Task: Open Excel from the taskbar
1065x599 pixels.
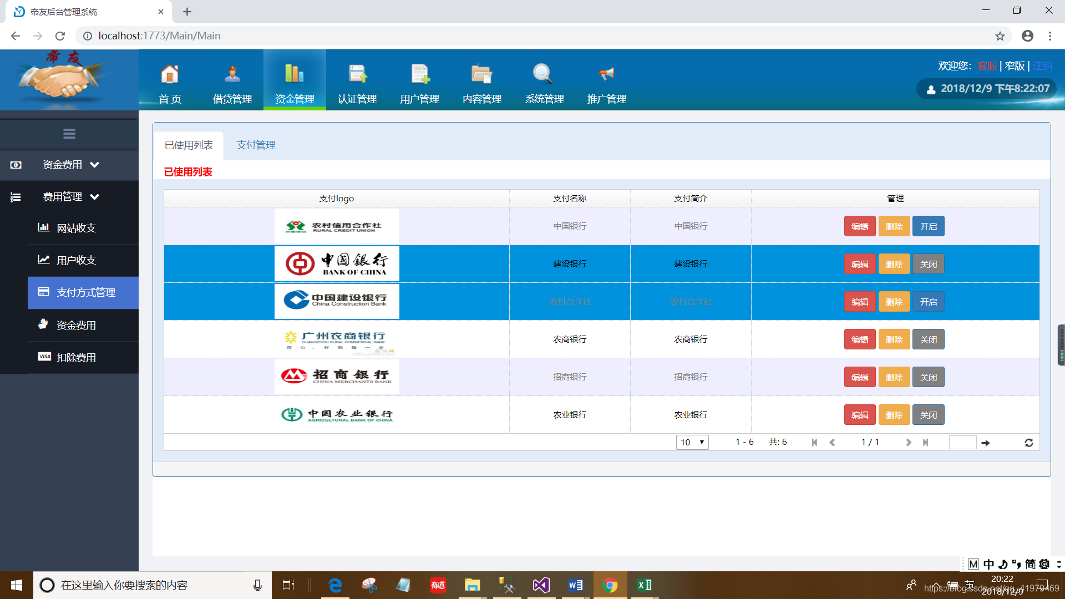Action: point(645,585)
